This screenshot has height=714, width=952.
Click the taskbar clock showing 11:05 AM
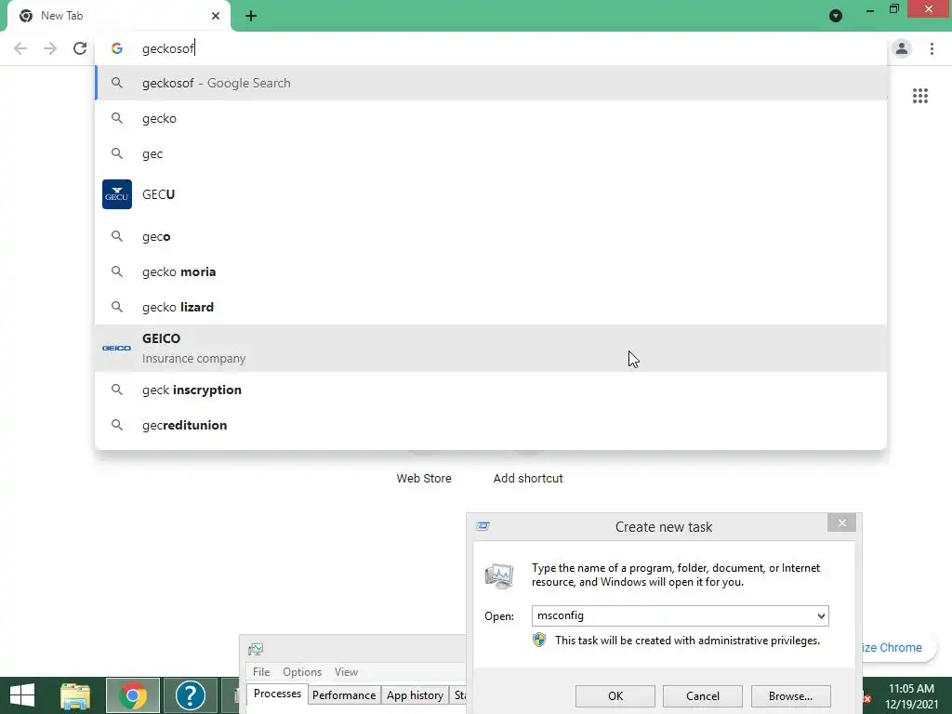(x=911, y=695)
